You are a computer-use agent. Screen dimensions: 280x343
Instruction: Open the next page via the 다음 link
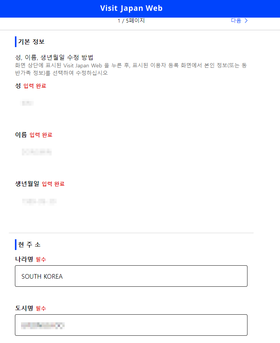pos(236,21)
